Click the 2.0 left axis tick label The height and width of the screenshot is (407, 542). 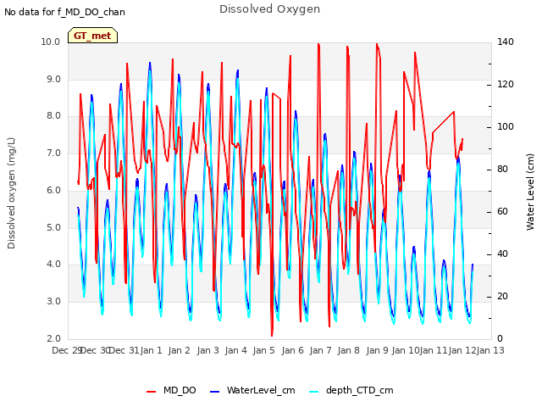[x=53, y=338]
